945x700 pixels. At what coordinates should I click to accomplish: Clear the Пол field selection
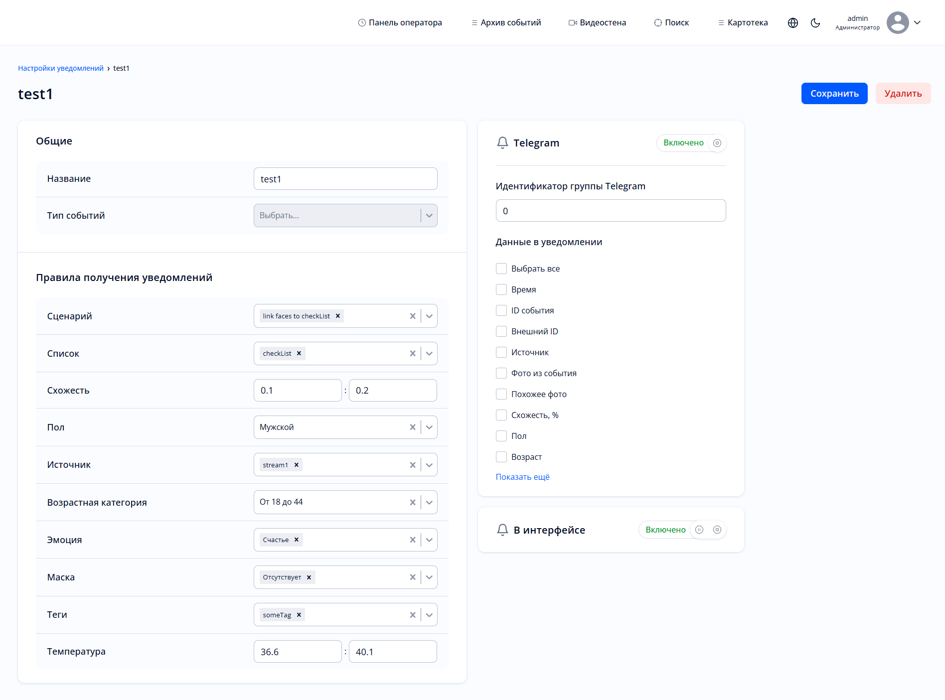[x=412, y=427]
